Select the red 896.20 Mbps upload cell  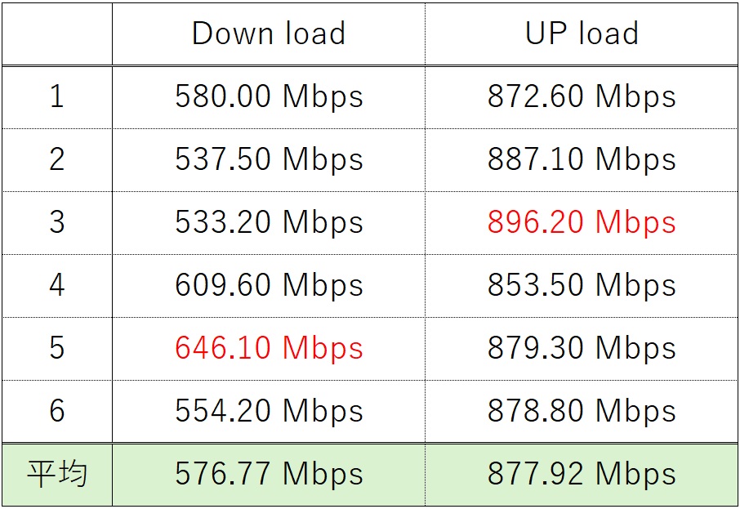[582, 223]
